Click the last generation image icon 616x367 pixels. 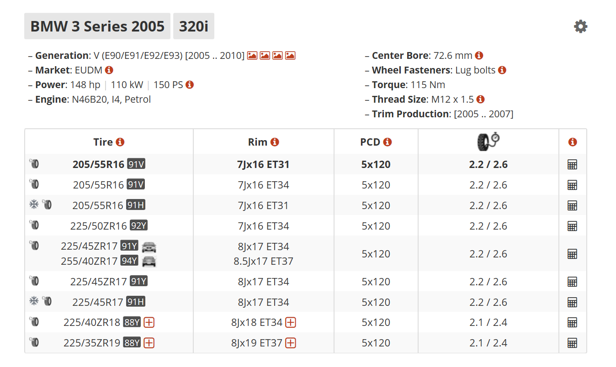pos(290,56)
